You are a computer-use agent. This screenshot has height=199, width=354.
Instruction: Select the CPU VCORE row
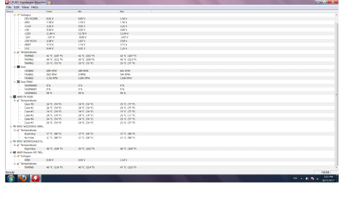(170, 19)
